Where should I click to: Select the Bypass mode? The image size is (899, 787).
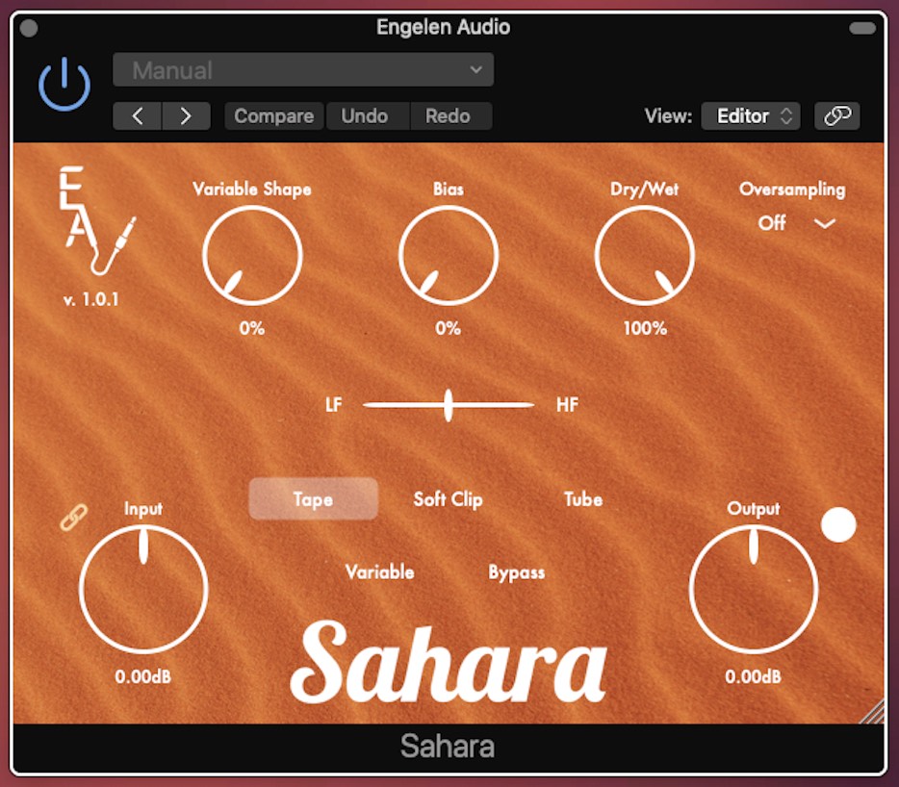point(517,572)
